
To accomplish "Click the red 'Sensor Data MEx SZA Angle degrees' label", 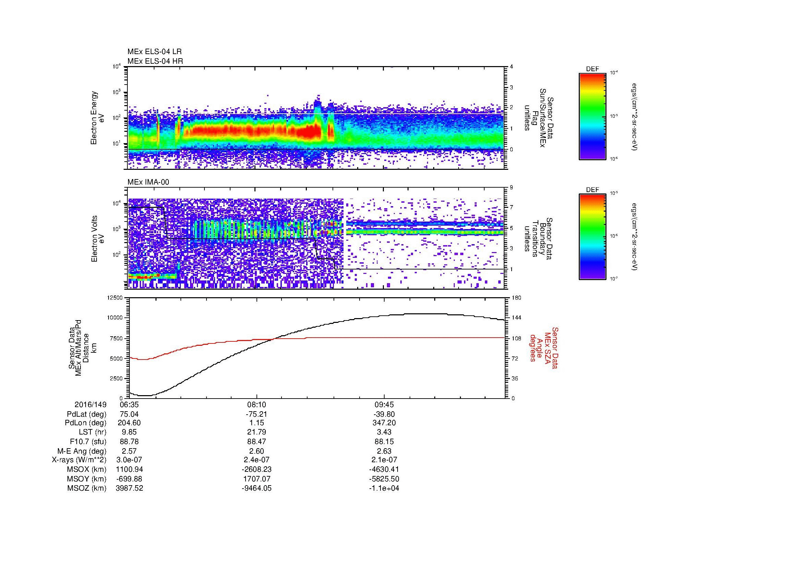I will coord(543,348).
